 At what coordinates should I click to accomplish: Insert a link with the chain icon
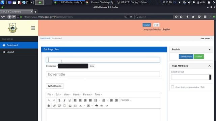(54, 106)
